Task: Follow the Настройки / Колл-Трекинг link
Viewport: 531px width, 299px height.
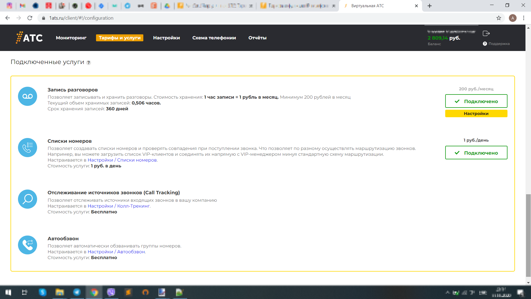Action: (119, 206)
